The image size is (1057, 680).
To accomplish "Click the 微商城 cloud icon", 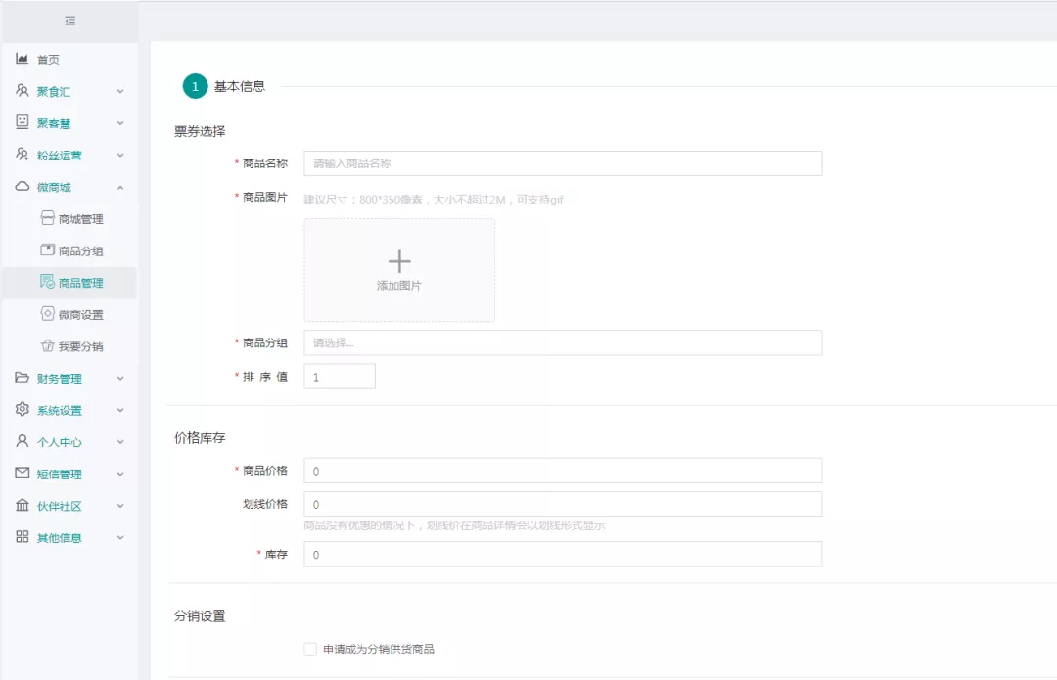I will [x=23, y=186].
